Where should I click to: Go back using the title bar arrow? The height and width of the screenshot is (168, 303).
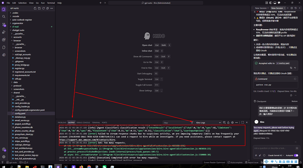[101, 3]
